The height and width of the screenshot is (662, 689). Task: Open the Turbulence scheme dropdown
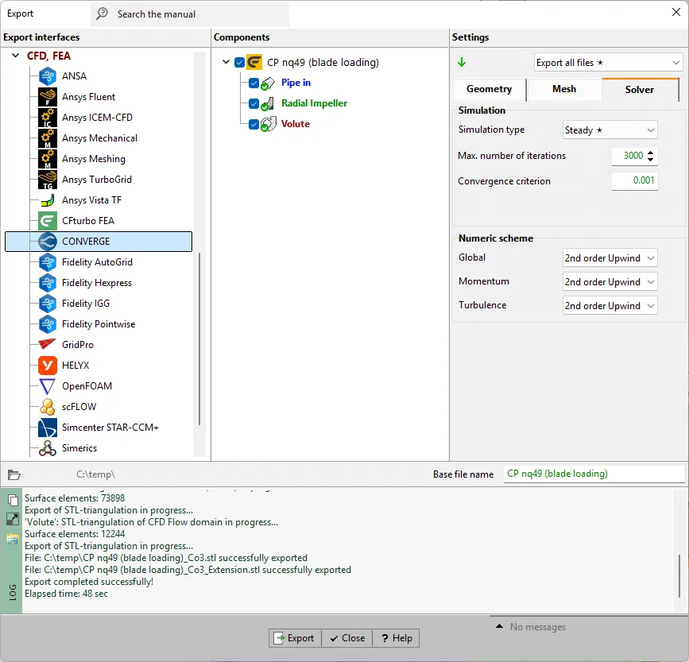click(x=610, y=305)
